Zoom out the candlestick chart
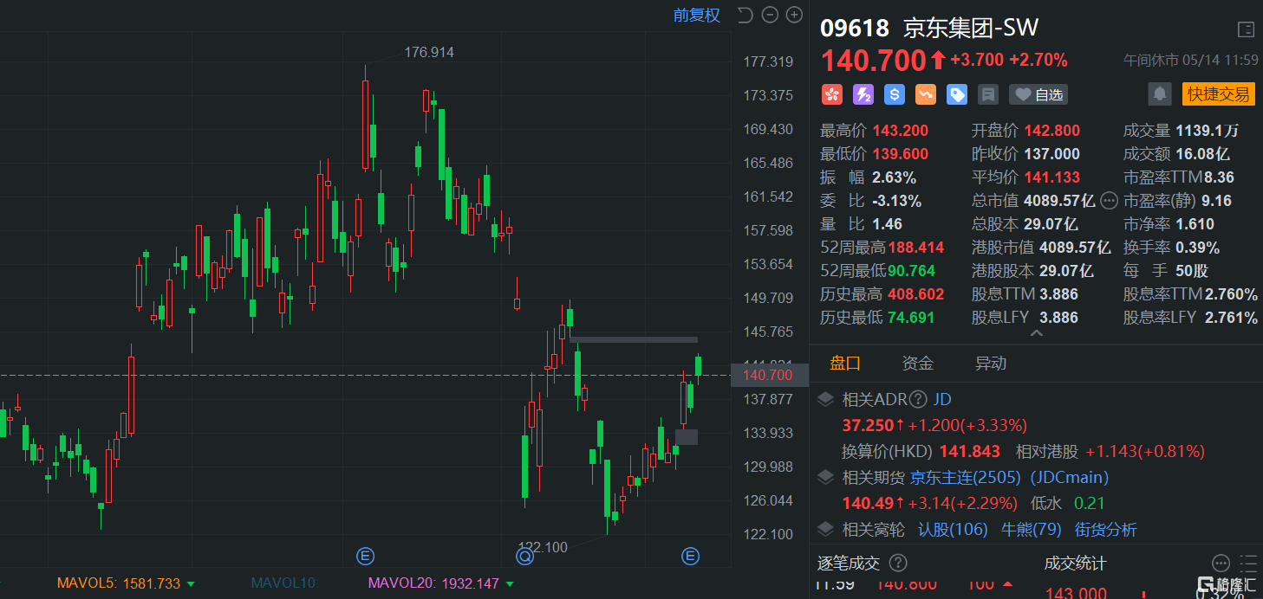This screenshot has height=599, width=1263. pos(770,15)
